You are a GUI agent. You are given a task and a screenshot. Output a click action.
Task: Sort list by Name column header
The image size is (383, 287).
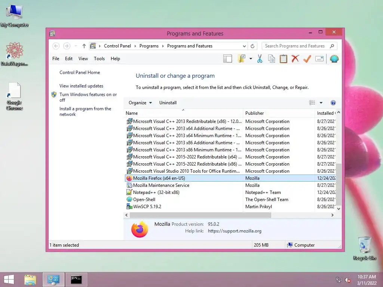tap(183, 113)
